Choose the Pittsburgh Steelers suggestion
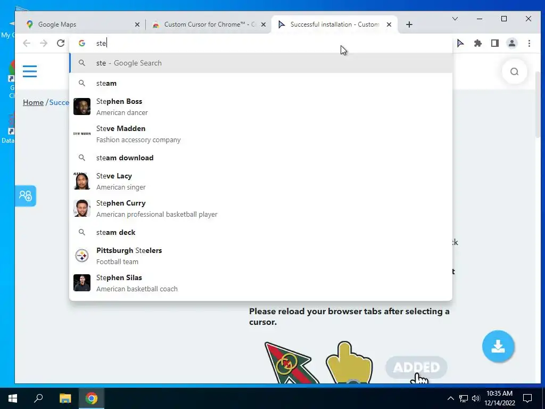 pos(261,256)
